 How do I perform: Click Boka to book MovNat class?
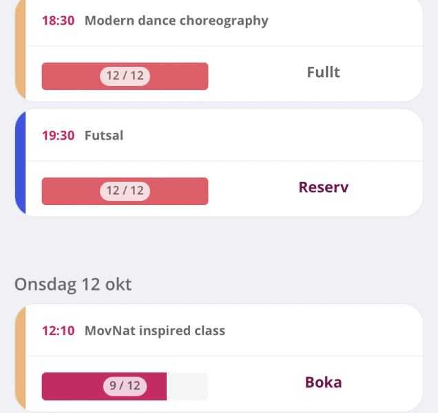tap(324, 382)
